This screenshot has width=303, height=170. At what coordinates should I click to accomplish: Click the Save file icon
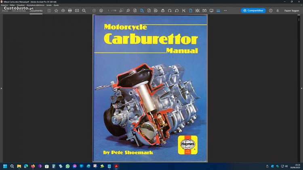pos(49,10)
